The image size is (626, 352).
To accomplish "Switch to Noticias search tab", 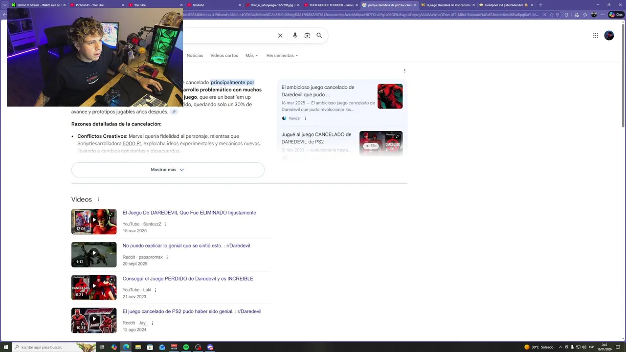I will [x=195, y=56].
